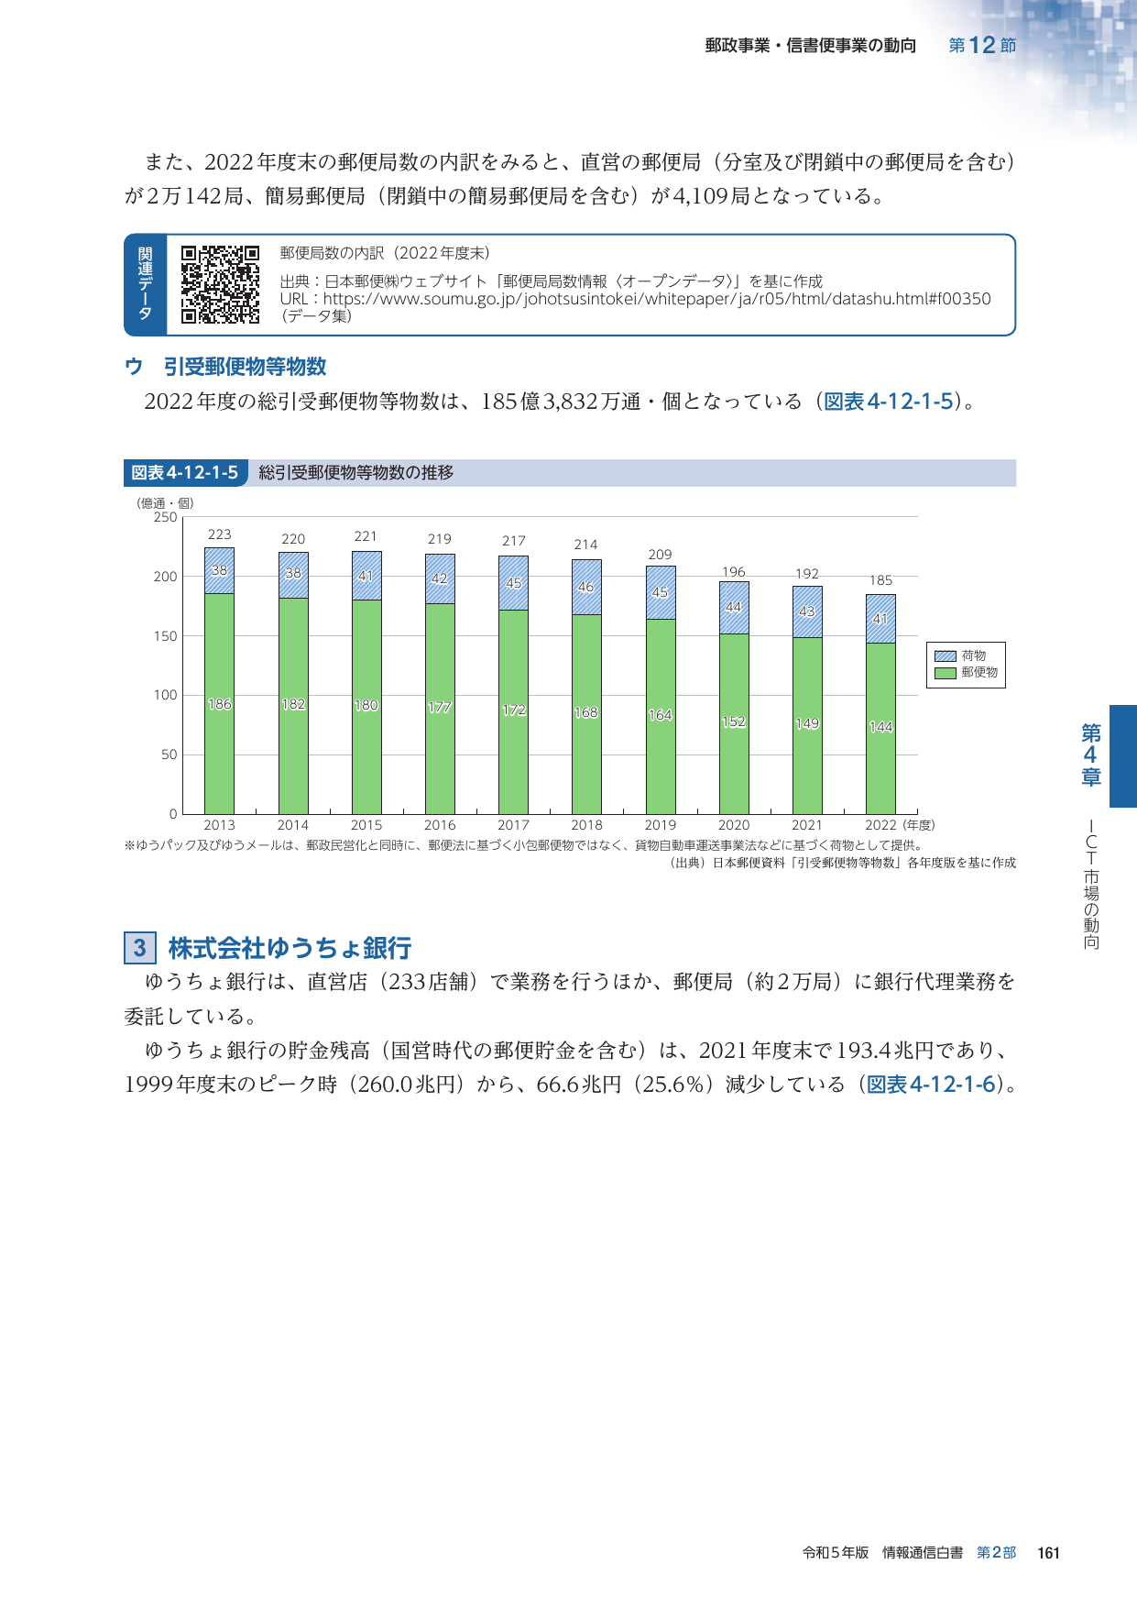This screenshot has width=1137, height=1608.
Task: Click the source note 日本郵便資料「引受郵便物等物数」
Action: click(x=807, y=863)
